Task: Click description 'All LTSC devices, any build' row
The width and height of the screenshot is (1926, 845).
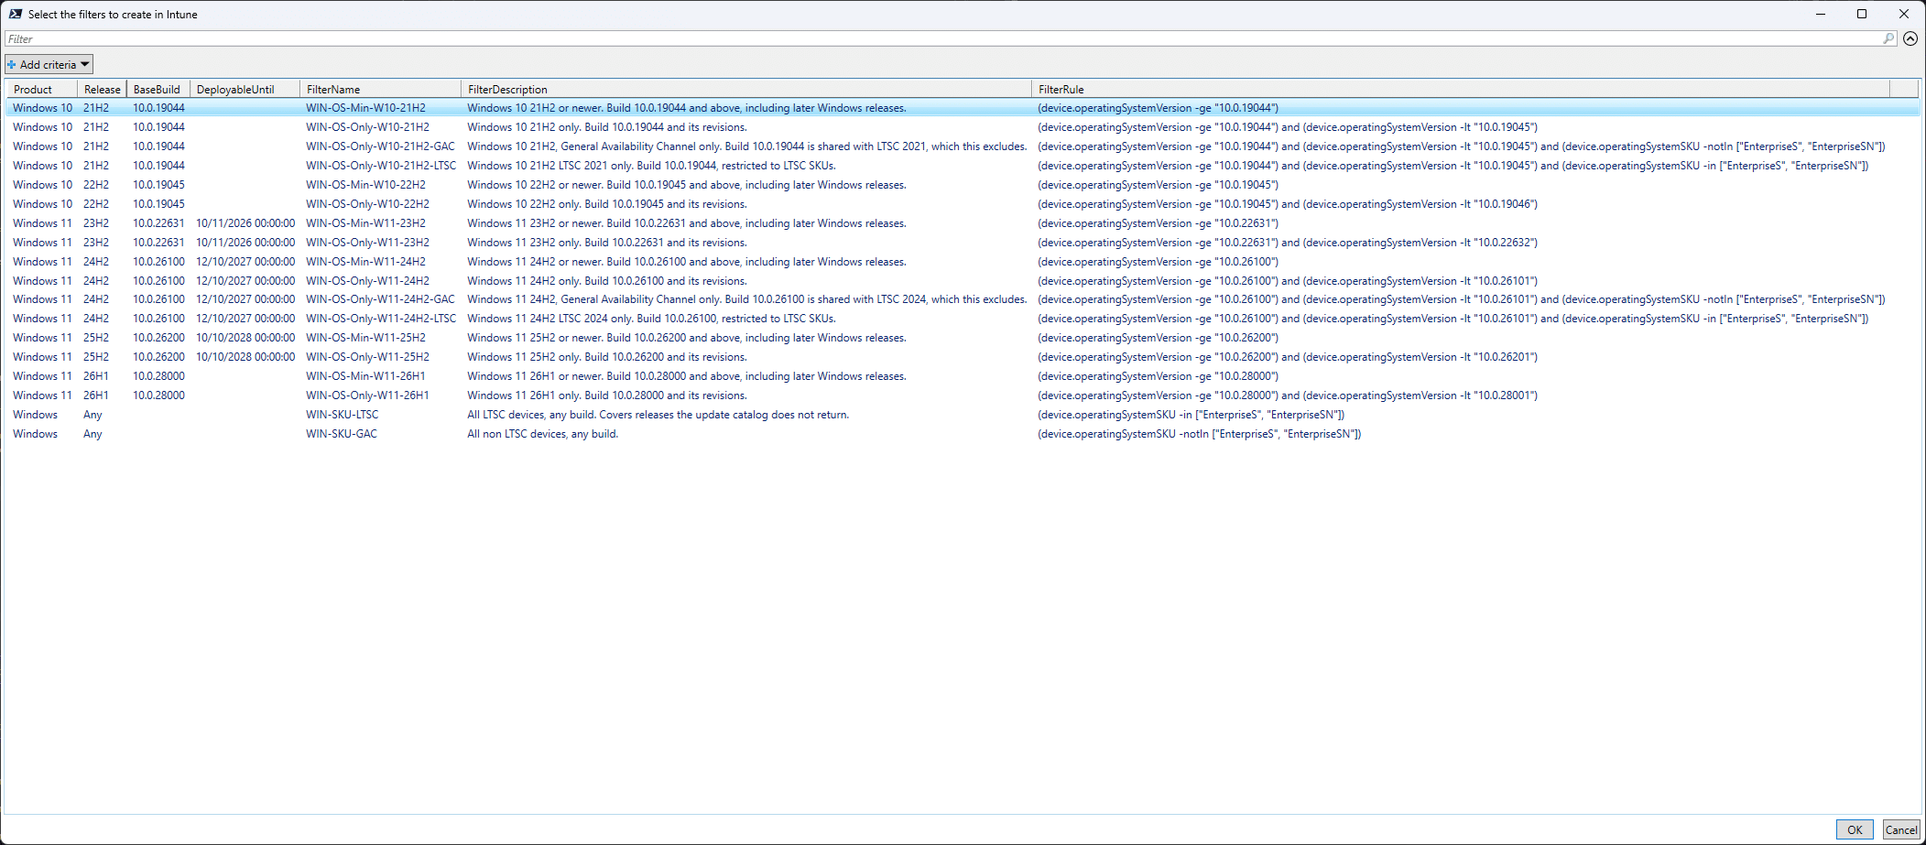Action: click(658, 415)
